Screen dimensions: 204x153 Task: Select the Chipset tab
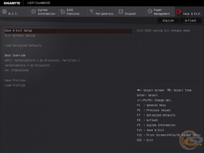click(131, 12)
